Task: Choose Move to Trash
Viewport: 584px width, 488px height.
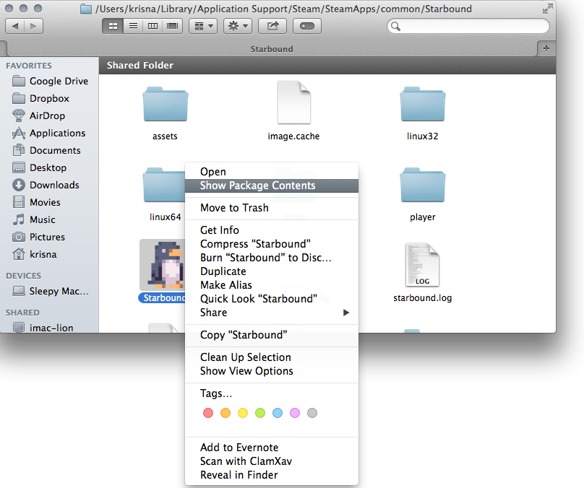Action: point(272,208)
